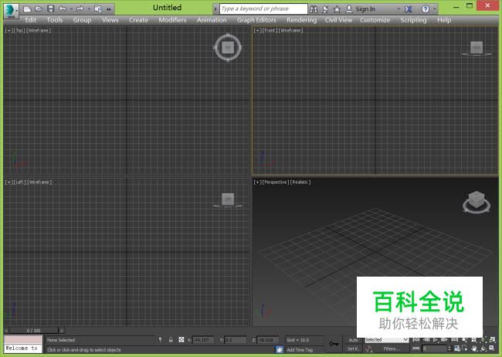Click the Left viewport ViewCube
The image size is (502, 357).
coord(228,200)
